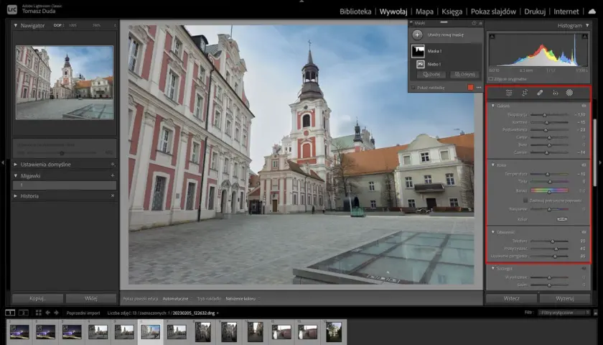Image resolution: width=603 pixels, height=345 pixels.
Task: Toggle the Zastosuj checkbox under Barwa slider
Action: [x=525, y=201]
